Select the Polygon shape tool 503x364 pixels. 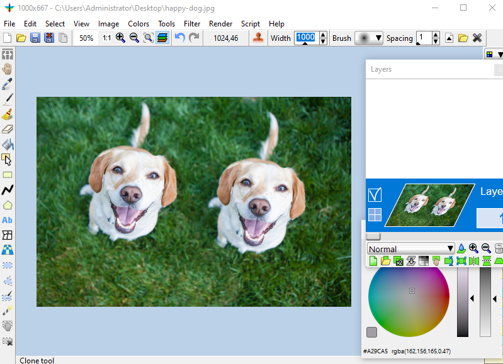8,205
